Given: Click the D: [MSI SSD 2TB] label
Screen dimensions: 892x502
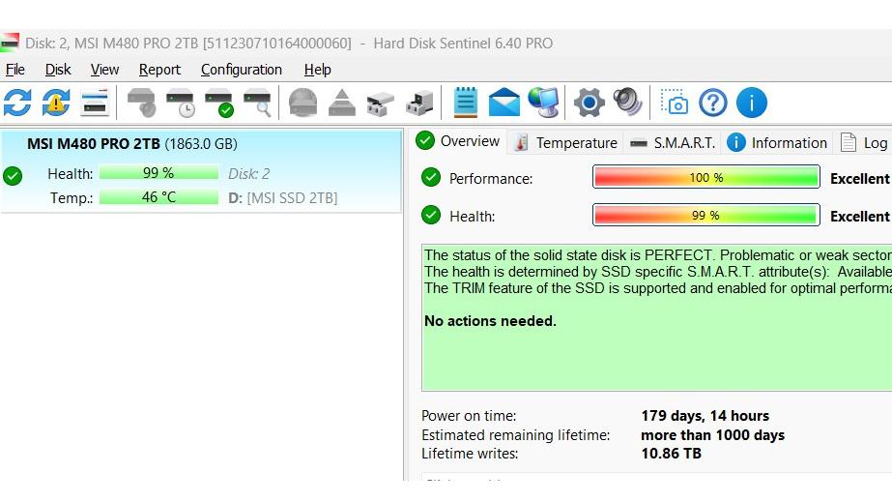Looking at the screenshot, I should (283, 198).
